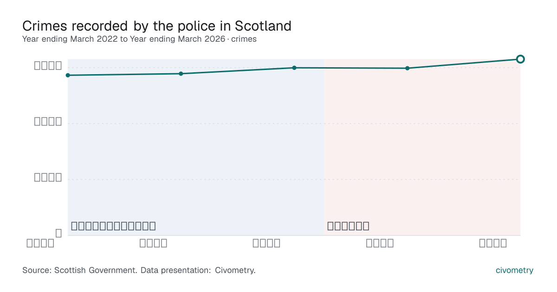
Task: Click the x-axis label beneath the pink region's point
Action: 380,243
